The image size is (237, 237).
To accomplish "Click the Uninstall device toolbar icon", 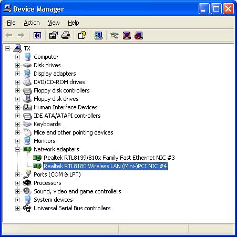I will (127, 35).
